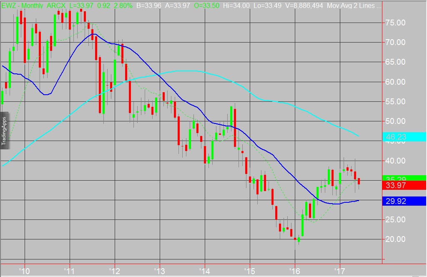
Task: Click the 50.00 price axis label
Action: 395,121
